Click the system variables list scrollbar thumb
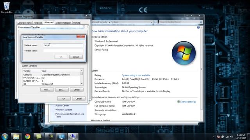Image resolution: width=250 pixels, height=140 pixels. (x=82, y=73)
